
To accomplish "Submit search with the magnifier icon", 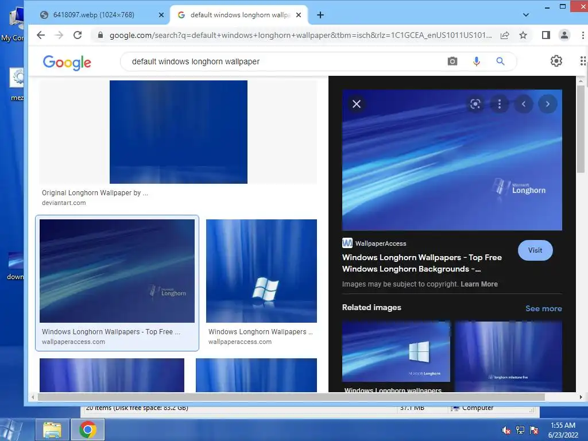I will pyautogui.click(x=500, y=61).
